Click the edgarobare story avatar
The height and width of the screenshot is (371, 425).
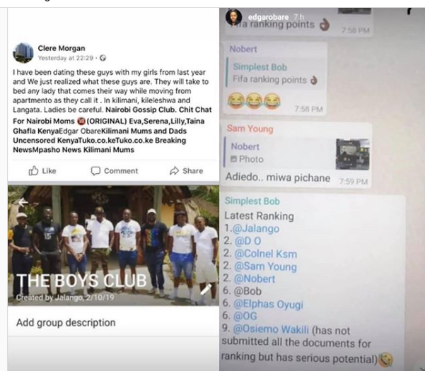pyautogui.click(x=233, y=17)
